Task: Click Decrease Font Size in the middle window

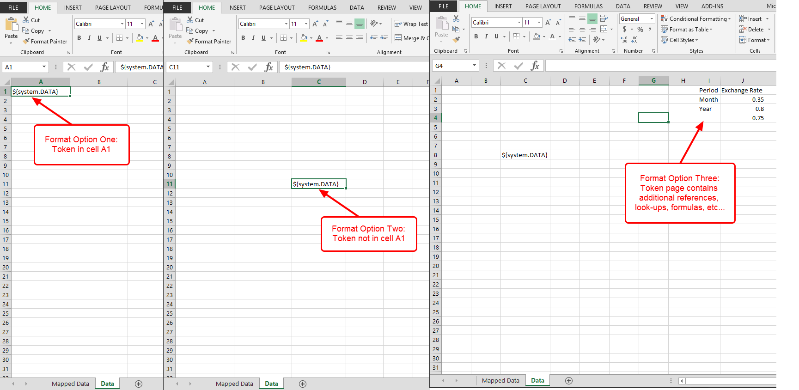Action: (325, 24)
